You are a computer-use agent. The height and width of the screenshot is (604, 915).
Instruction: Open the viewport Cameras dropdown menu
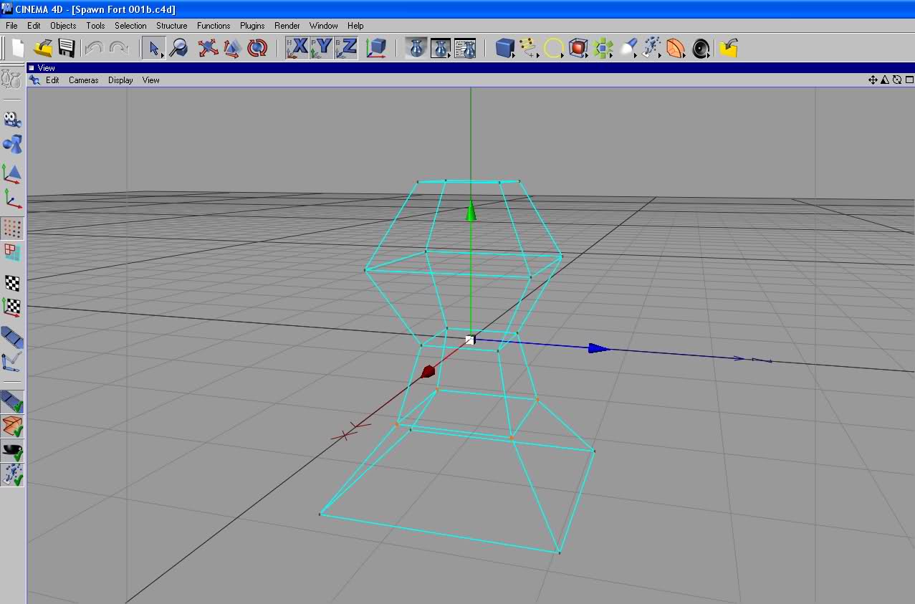point(83,80)
